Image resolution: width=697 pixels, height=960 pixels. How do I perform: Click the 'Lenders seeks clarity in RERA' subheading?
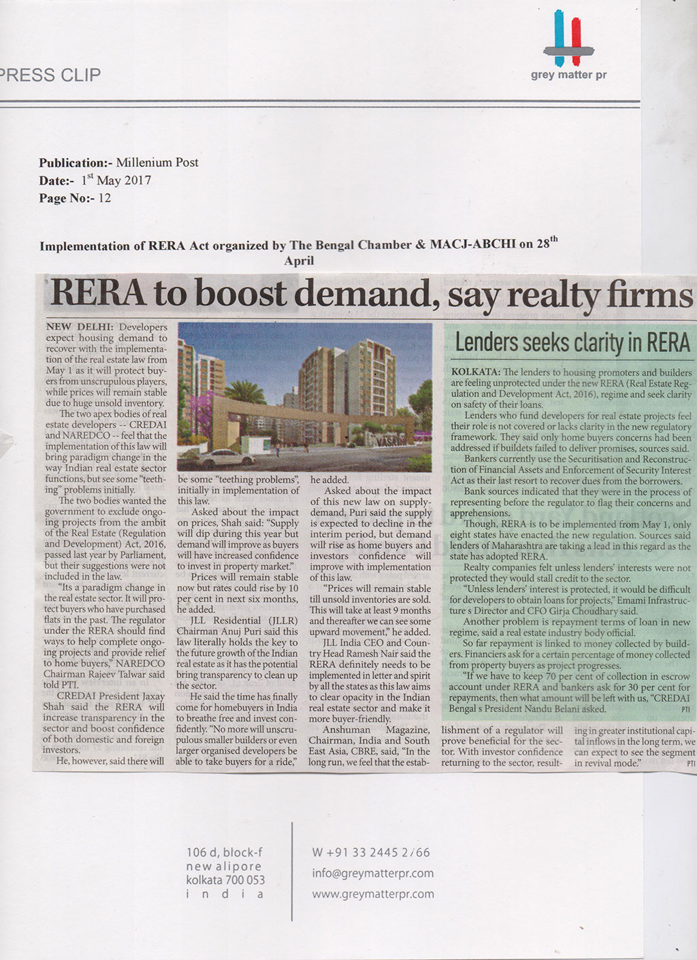(572, 342)
